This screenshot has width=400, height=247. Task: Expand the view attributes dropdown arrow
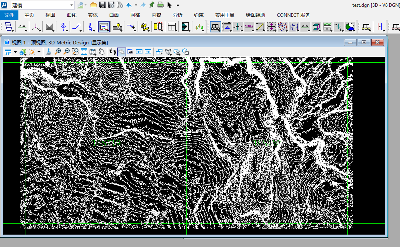pos(15,52)
